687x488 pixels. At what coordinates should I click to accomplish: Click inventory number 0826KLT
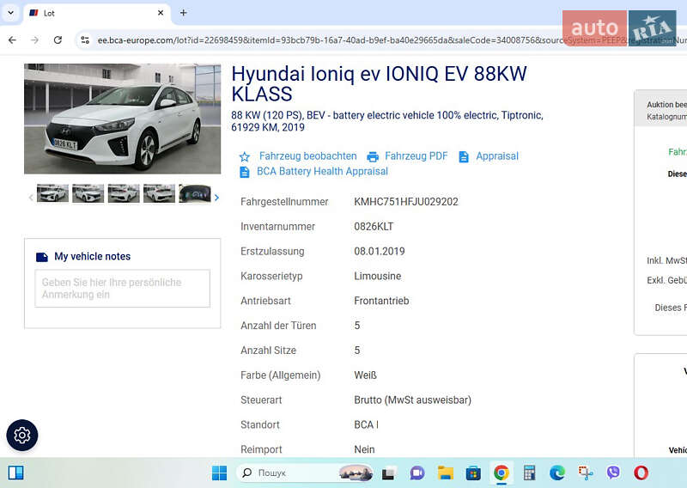click(374, 227)
